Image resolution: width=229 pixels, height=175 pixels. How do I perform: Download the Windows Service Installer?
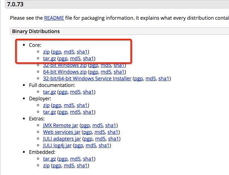point(87,79)
